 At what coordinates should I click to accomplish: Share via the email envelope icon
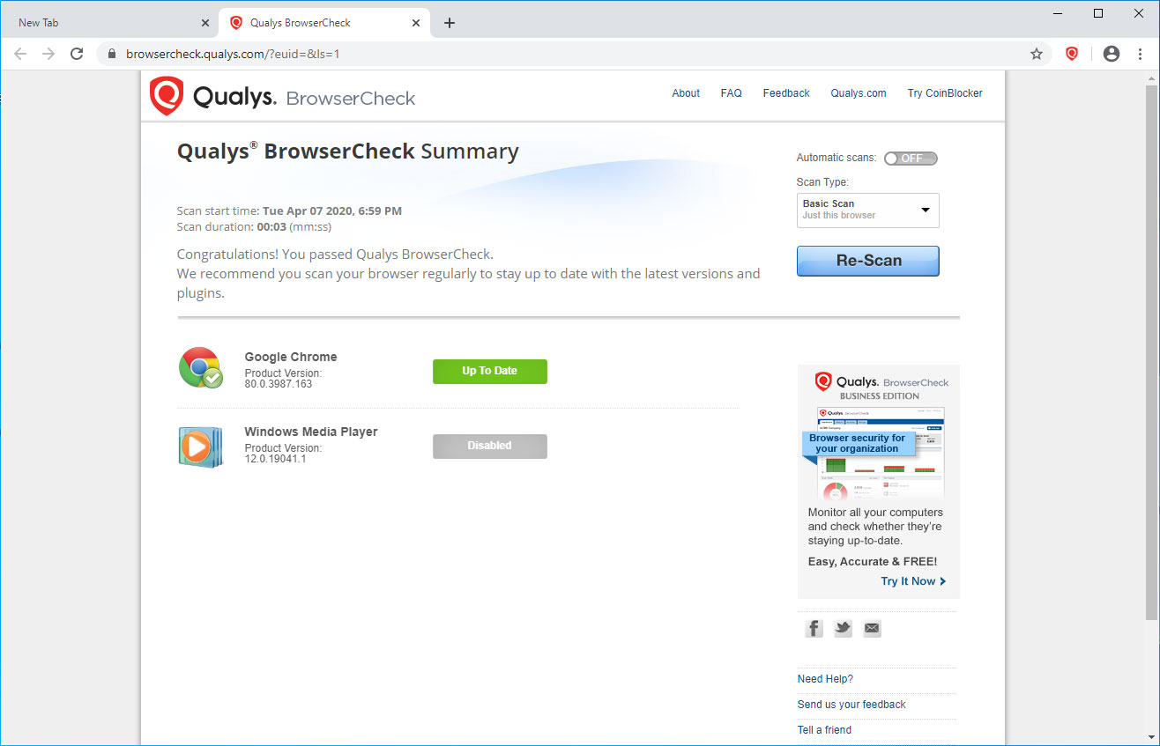(872, 628)
